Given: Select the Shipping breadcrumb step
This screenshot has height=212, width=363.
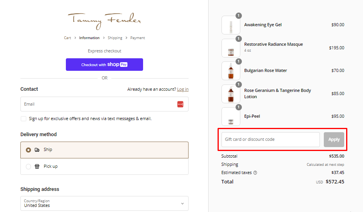Looking at the screenshot, I should [115, 38].
